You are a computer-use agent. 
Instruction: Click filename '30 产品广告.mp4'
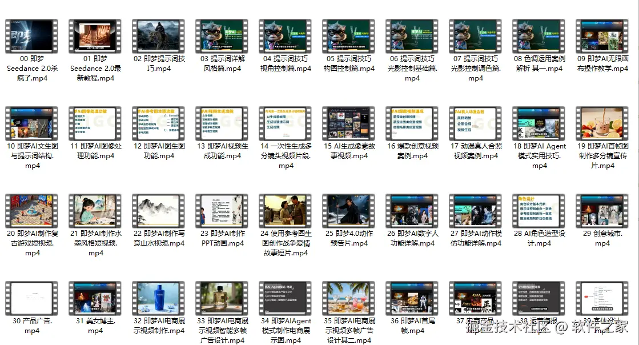32,326
